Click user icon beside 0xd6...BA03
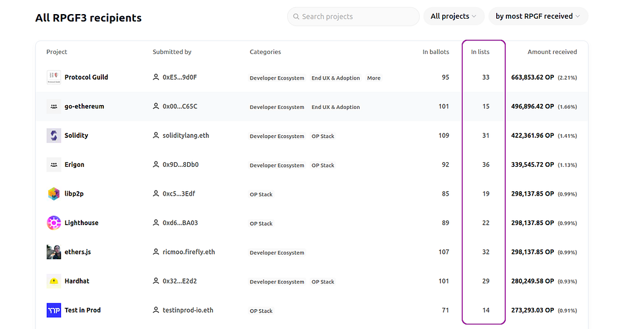The width and height of the screenshot is (641, 329). tap(156, 223)
